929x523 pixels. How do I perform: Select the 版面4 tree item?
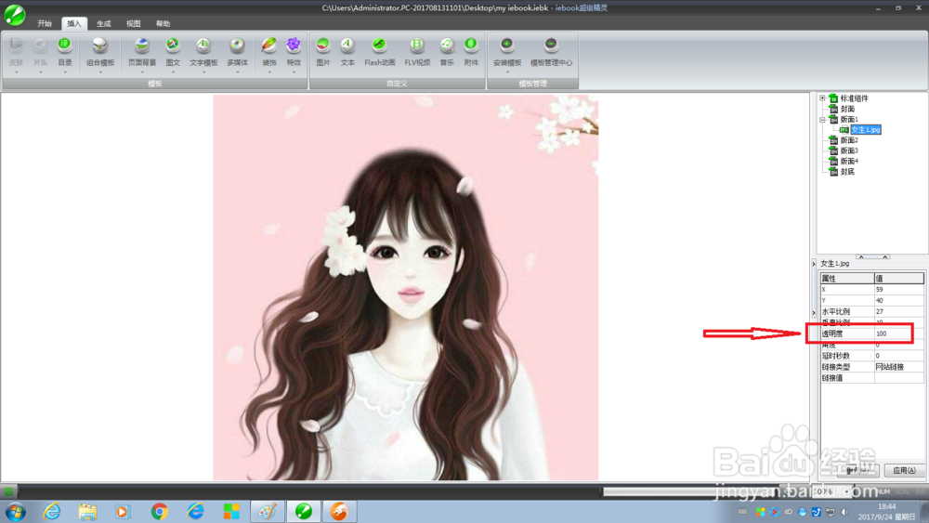[x=848, y=161]
